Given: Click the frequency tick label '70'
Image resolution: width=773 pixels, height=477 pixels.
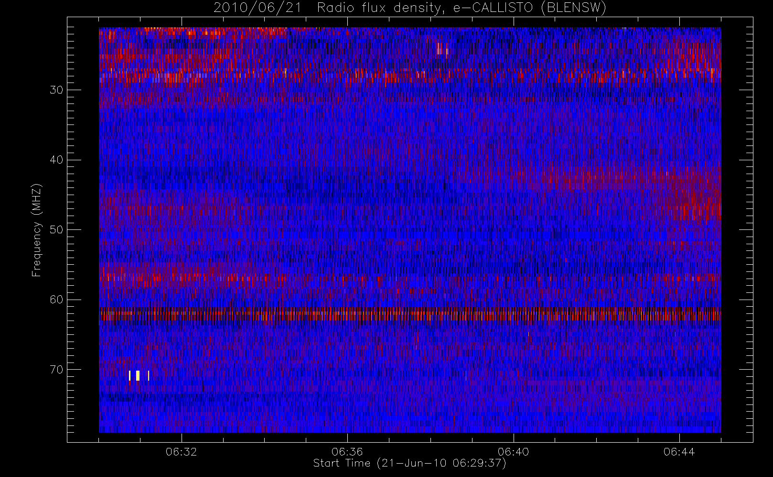Looking at the screenshot, I should click(56, 370).
